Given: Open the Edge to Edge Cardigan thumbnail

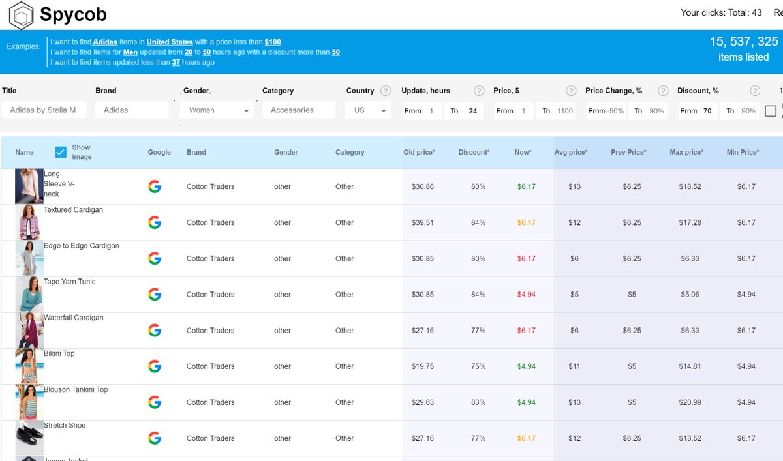Looking at the screenshot, I should 29,258.
